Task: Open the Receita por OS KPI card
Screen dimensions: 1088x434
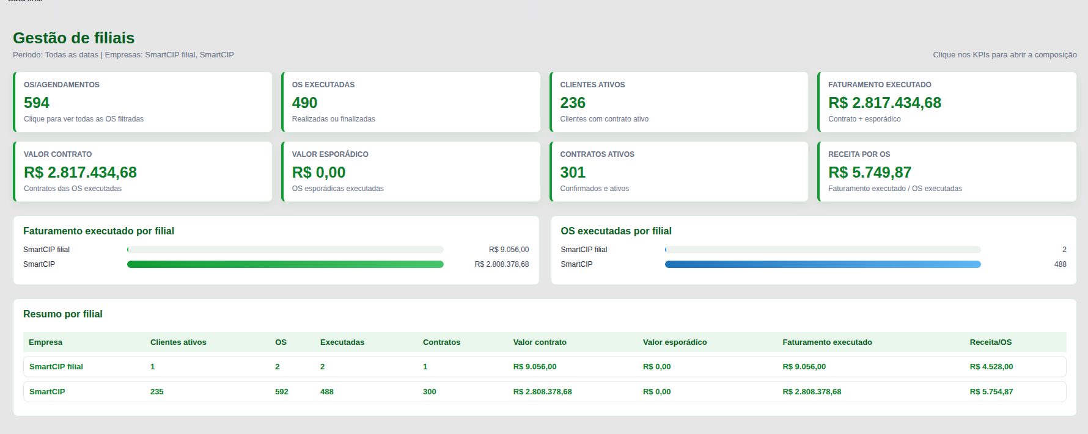Action: [x=947, y=172]
